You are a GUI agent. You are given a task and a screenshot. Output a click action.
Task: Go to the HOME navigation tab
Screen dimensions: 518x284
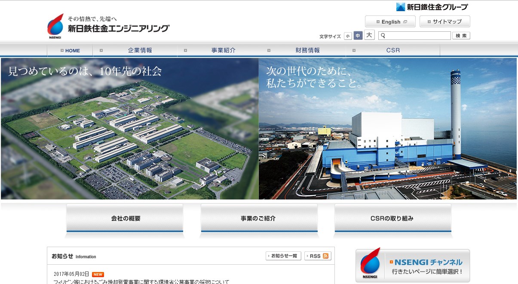(x=70, y=50)
